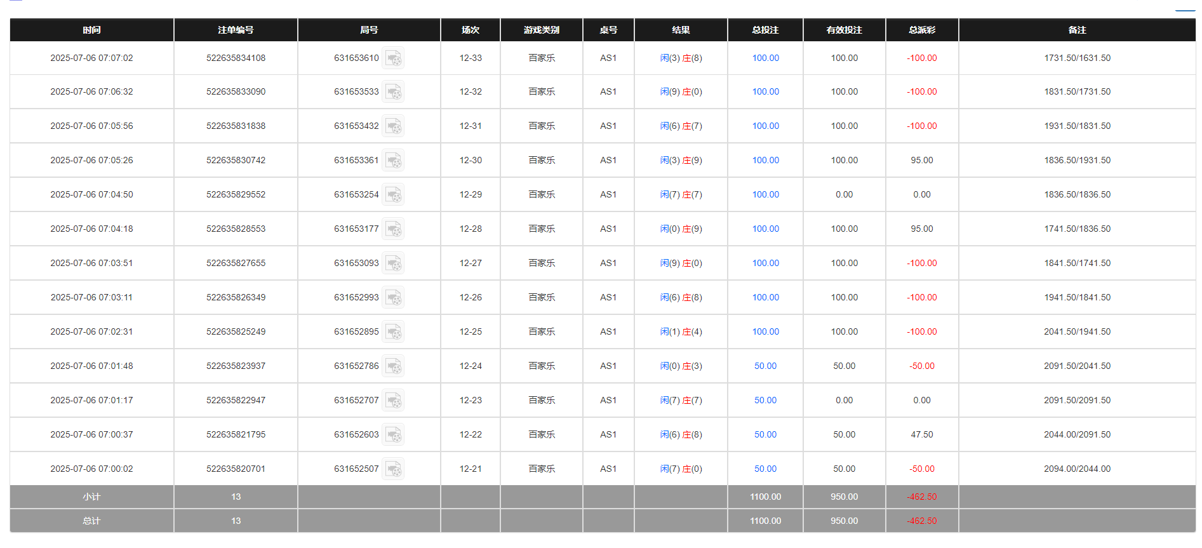
Task: Open video replay for round 631653533
Action: 393,92
